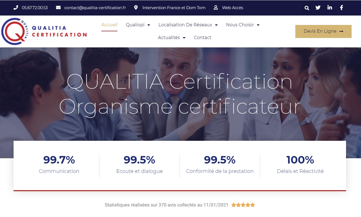Open the Contact menu item

(x=203, y=37)
